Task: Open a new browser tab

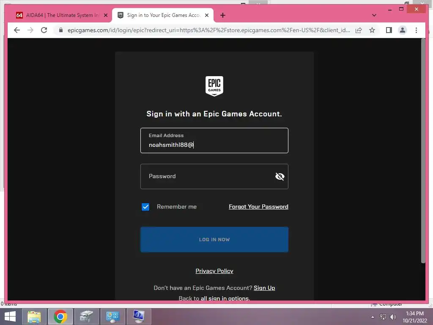Action: [x=223, y=15]
